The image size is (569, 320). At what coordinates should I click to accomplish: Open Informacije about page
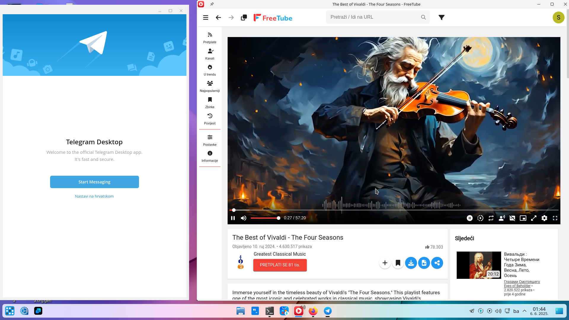[210, 156]
